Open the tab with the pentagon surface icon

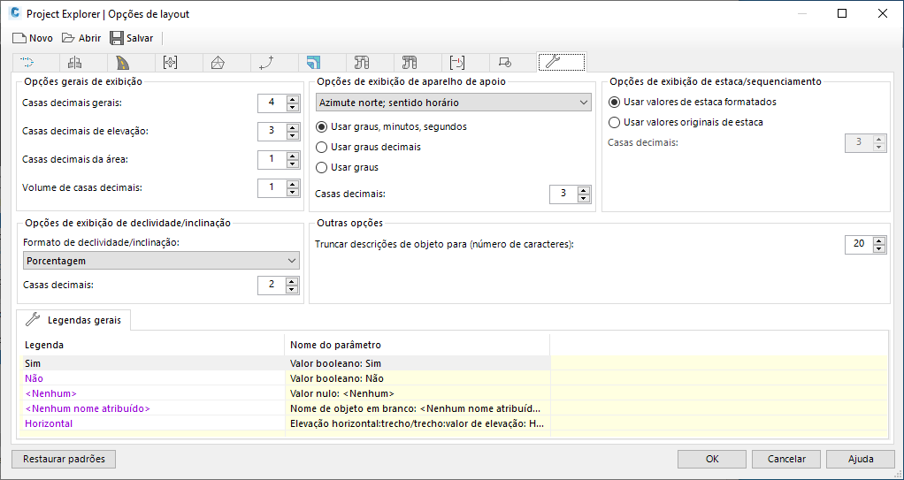pos(218,62)
